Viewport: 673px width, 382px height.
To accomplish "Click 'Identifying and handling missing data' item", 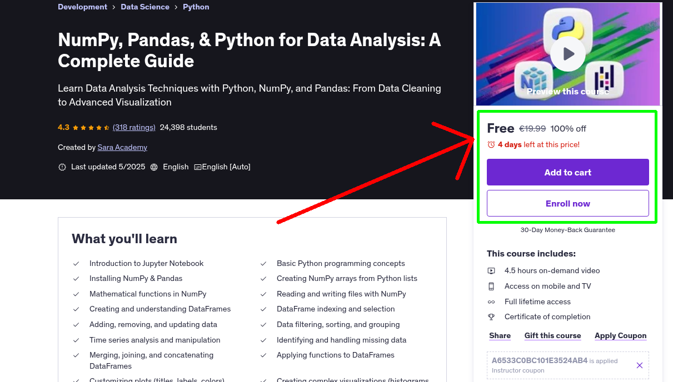I will (x=342, y=340).
